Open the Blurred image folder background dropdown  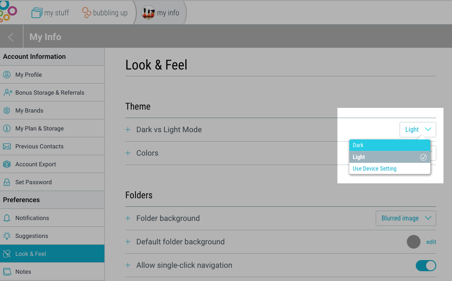(406, 218)
